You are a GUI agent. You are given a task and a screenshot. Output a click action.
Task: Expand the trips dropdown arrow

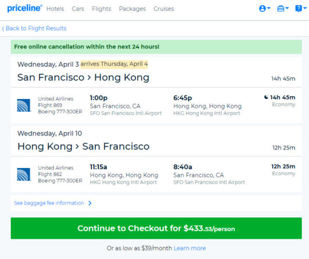click(x=287, y=8)
